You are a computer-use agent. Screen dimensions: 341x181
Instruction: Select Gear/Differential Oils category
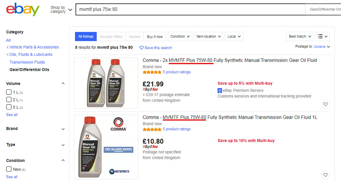coord(29,70)
